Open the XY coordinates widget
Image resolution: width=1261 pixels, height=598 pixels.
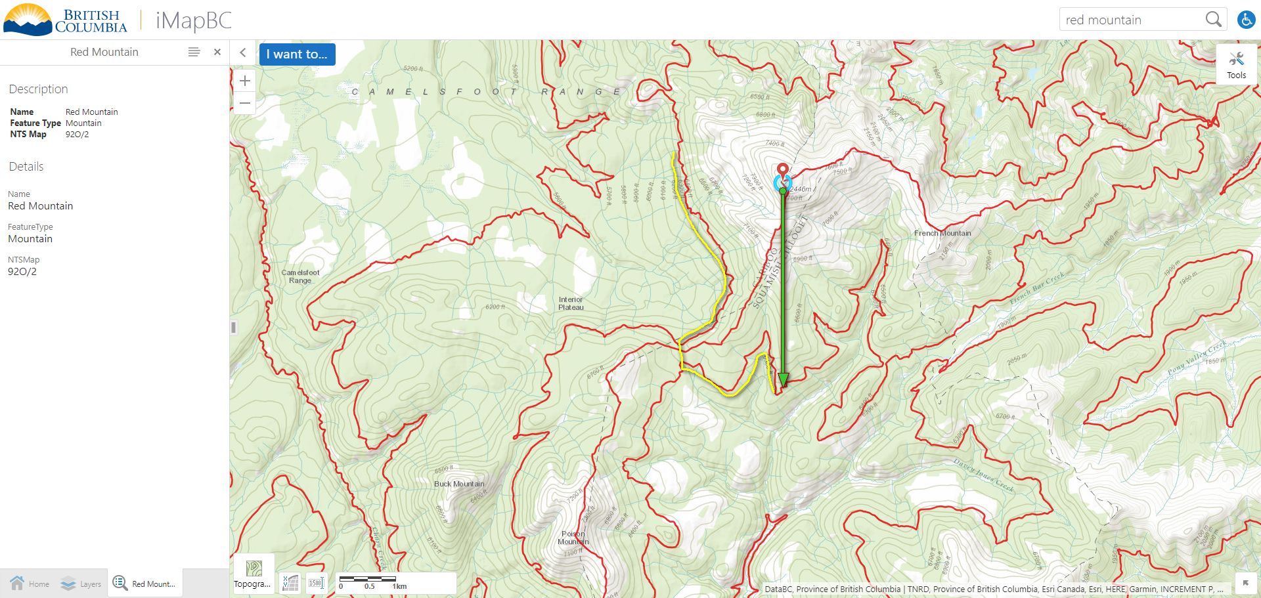[290, 583]
